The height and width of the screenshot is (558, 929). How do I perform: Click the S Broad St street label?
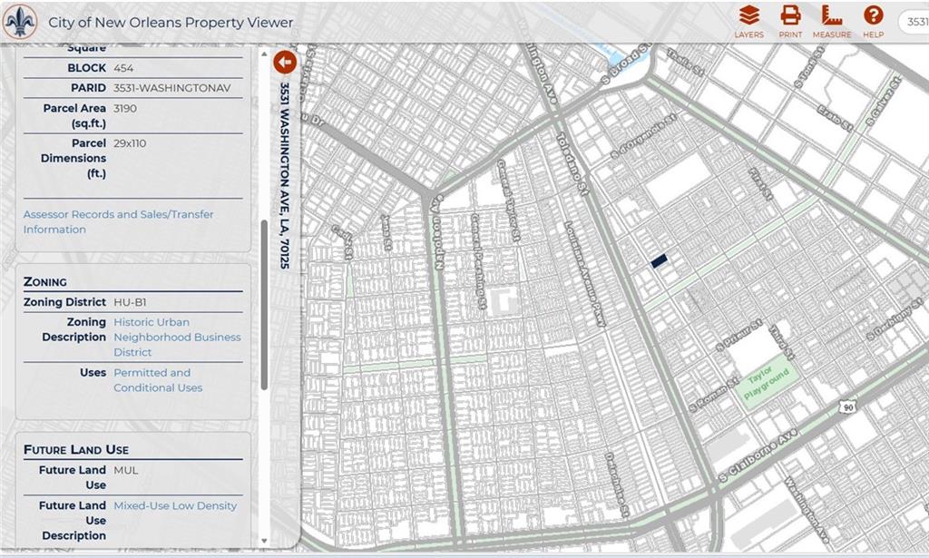(627, 63)
